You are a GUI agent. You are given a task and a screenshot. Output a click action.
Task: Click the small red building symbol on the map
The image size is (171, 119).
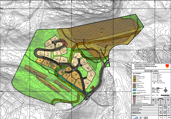tap(92, 87)
